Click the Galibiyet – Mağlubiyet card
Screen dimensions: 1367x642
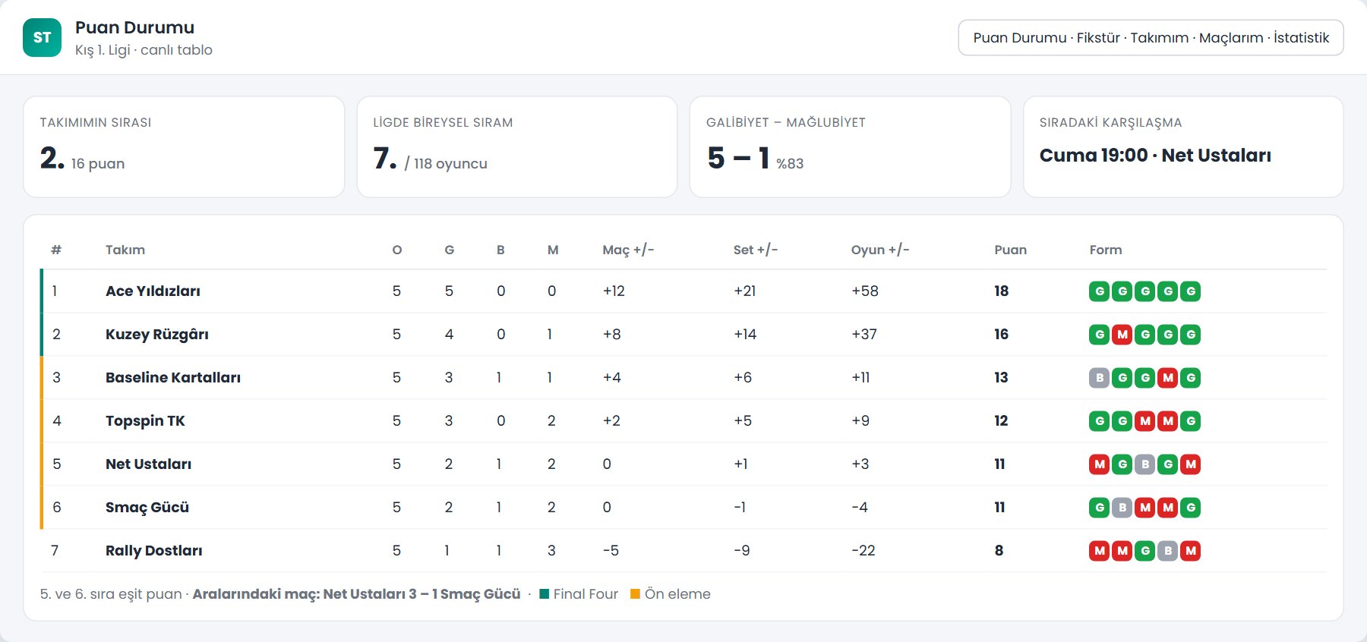coord(850,146)
